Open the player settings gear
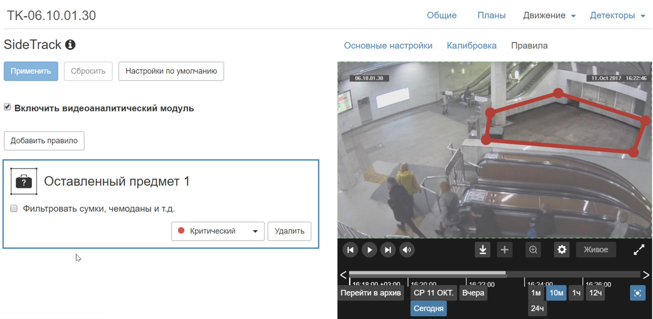 [x=562, y=250]
